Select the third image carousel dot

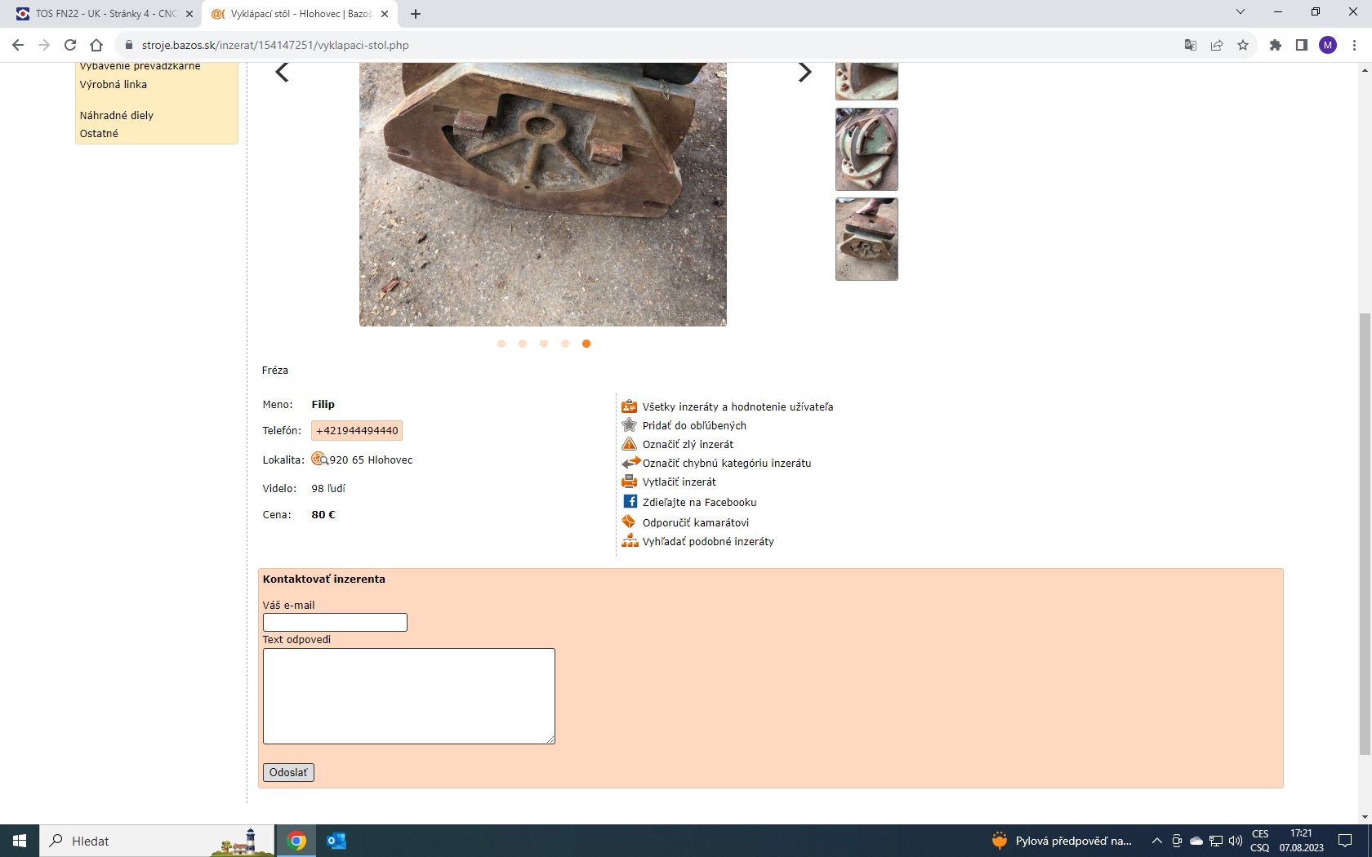click(544, 344)
